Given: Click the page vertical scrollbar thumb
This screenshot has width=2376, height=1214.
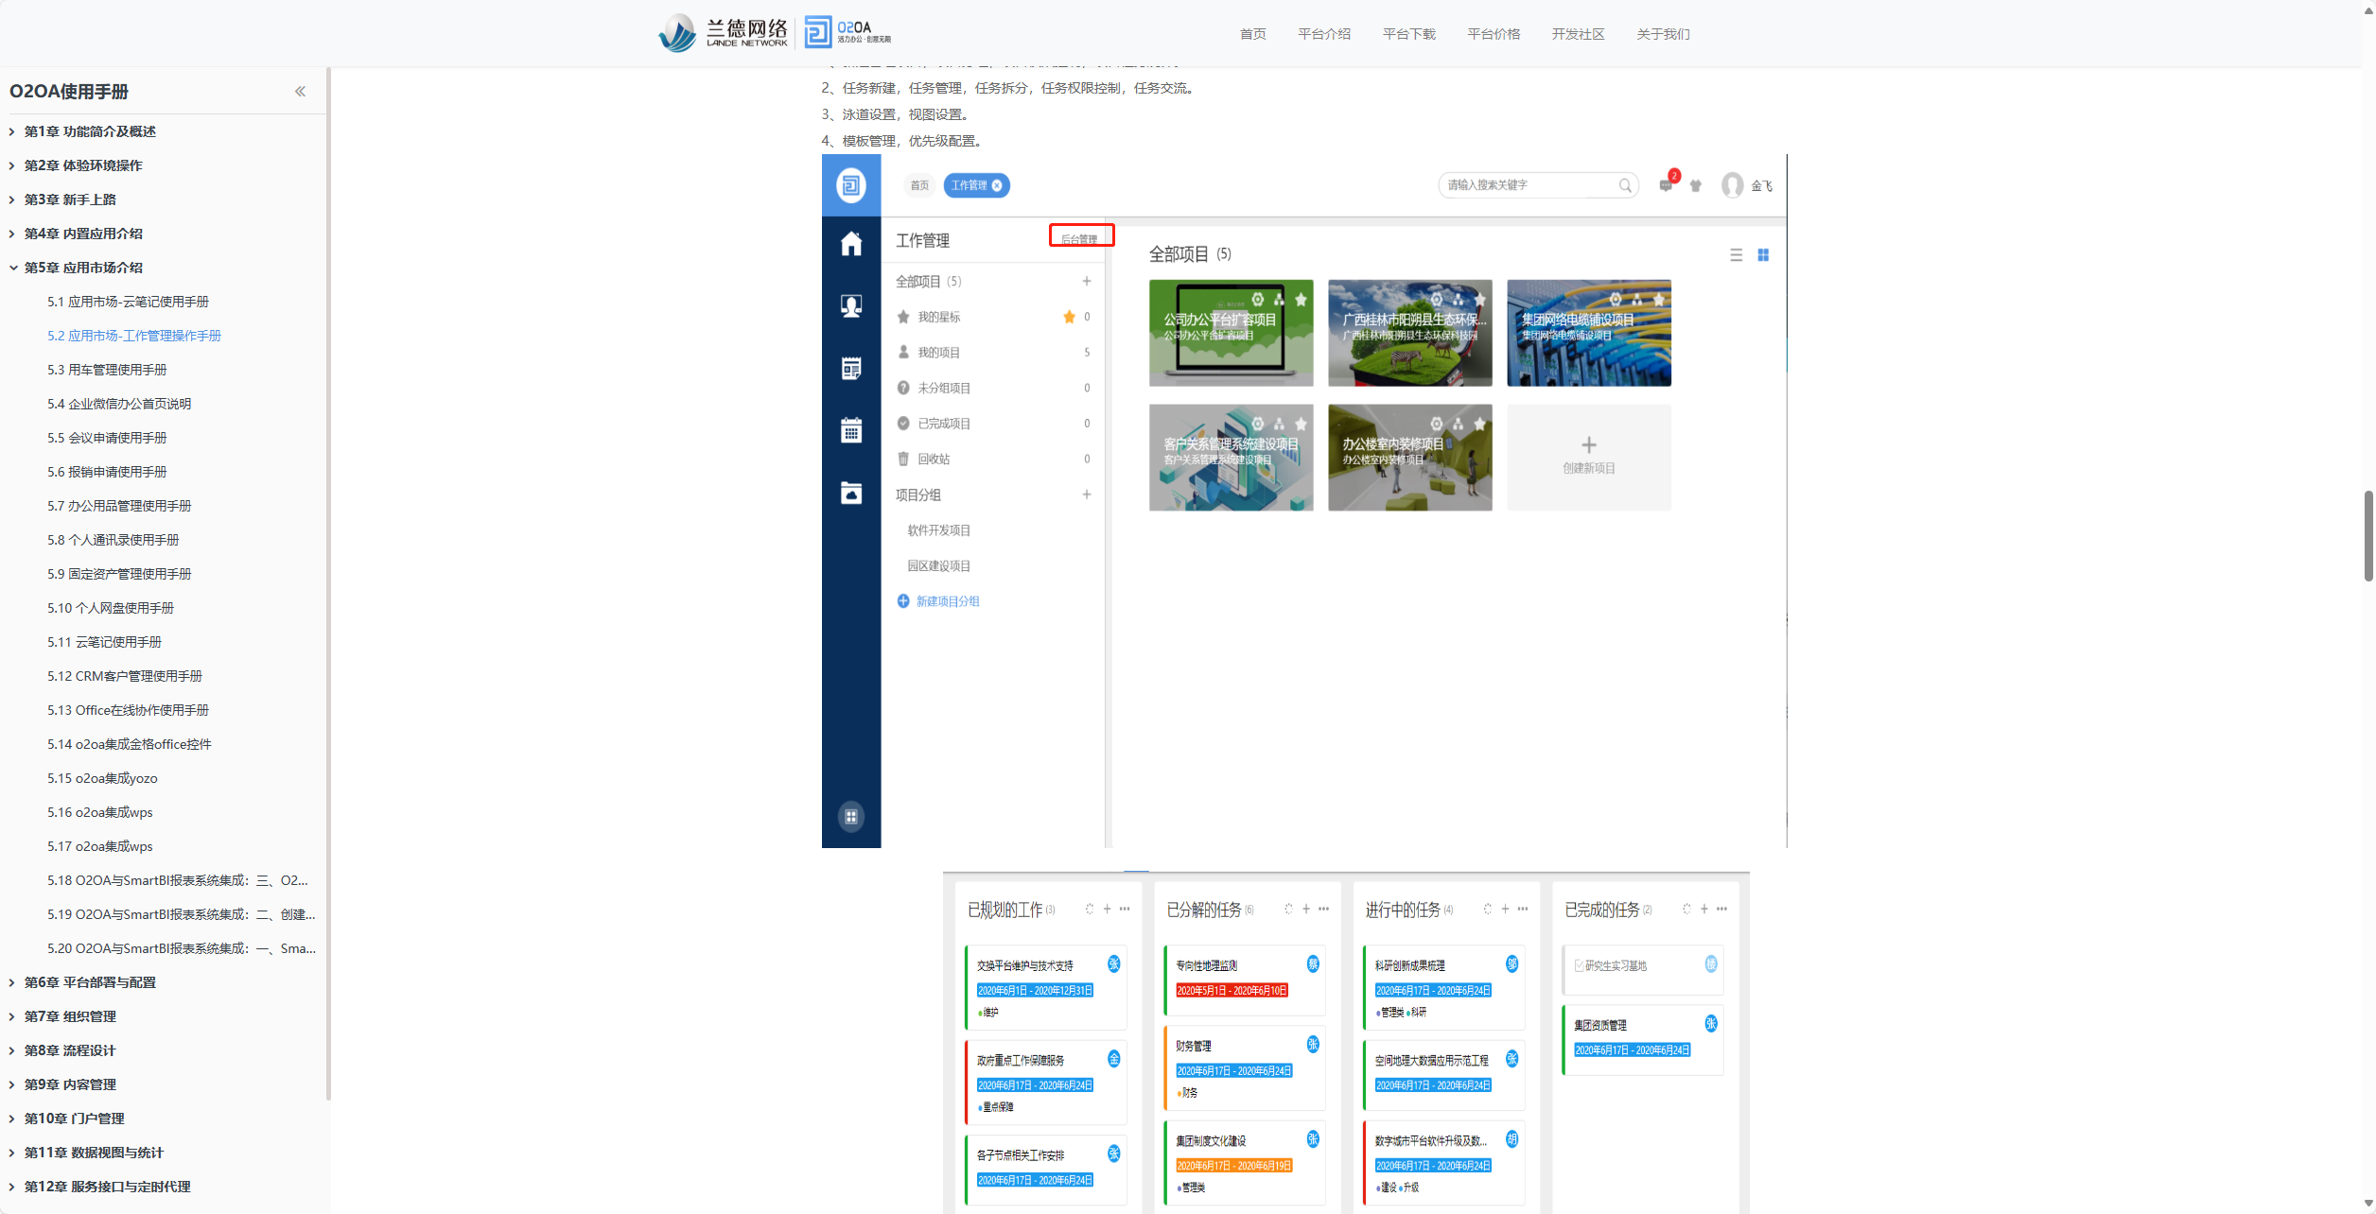Looking at the screenshot, I should (2367, 535).
